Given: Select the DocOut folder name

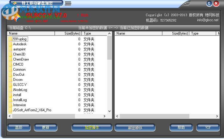Looking at the screenshot, I should (19, 75).
